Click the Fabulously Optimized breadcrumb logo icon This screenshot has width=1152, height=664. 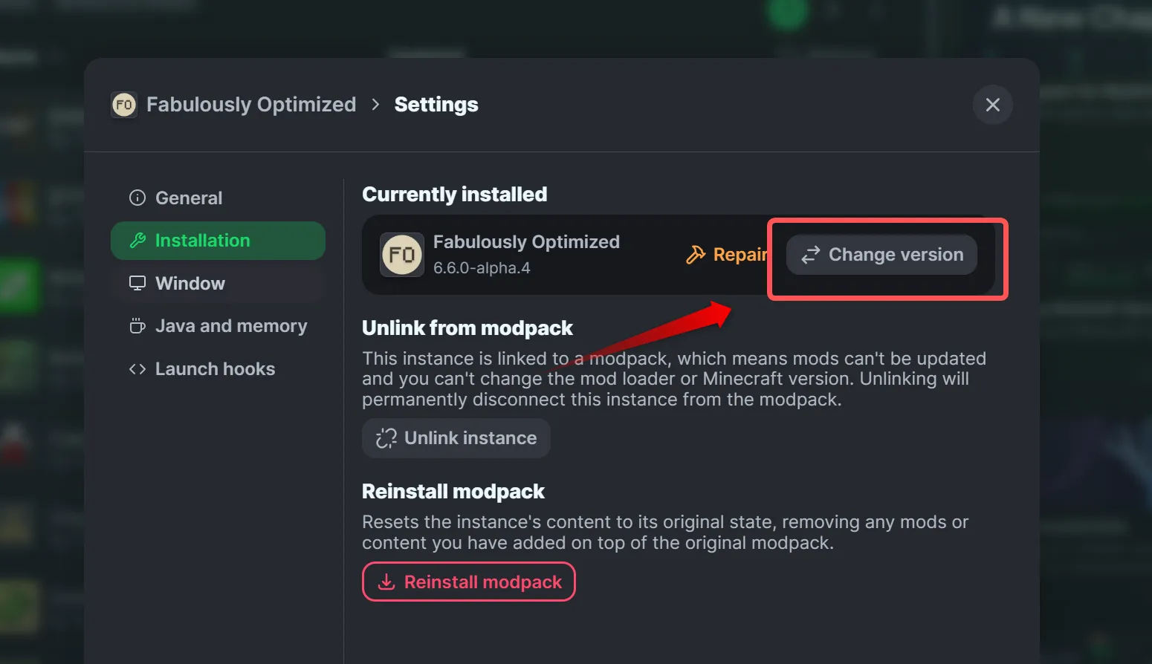[124, 105]
